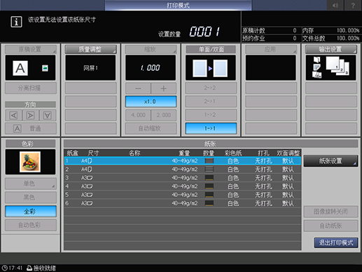
Task: Click the 内存 100.000% memory readout
Action: click(331, 31)
